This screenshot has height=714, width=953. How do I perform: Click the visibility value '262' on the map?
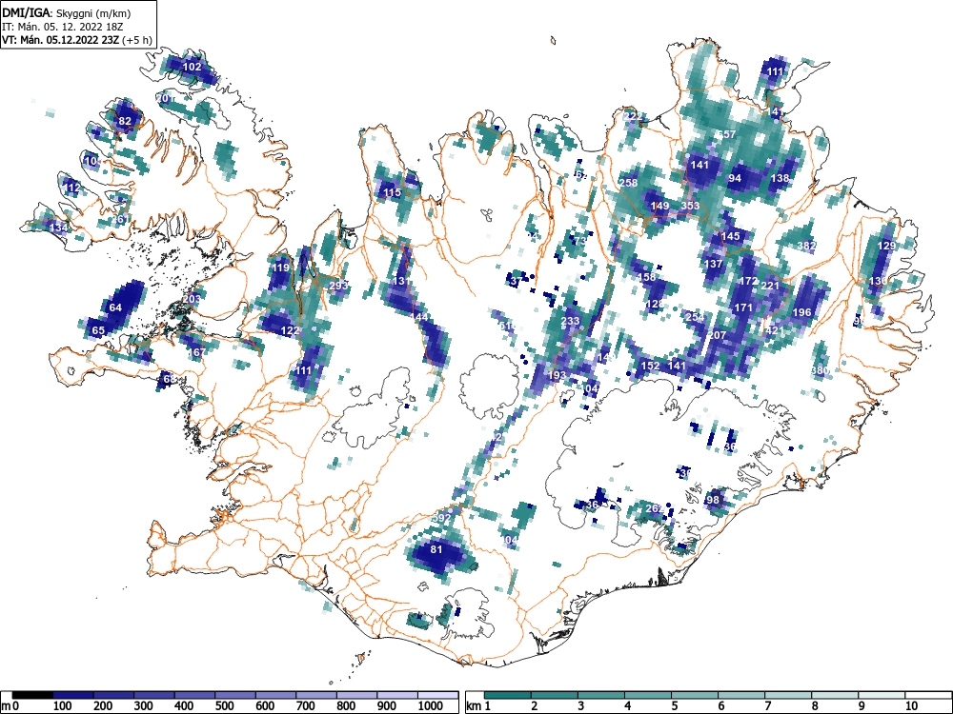click(654, 508)
